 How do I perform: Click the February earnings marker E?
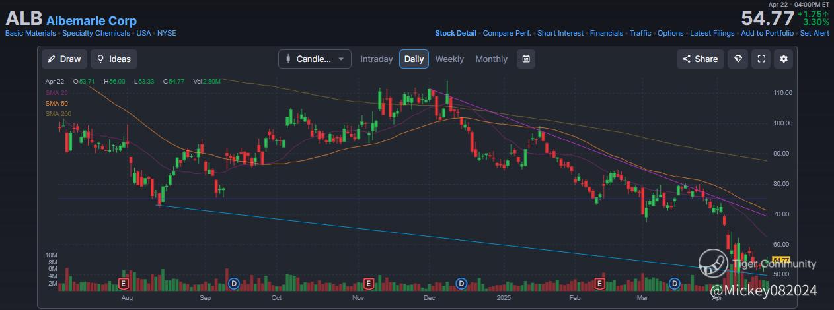pyautogui.click(x=600, y=284)
